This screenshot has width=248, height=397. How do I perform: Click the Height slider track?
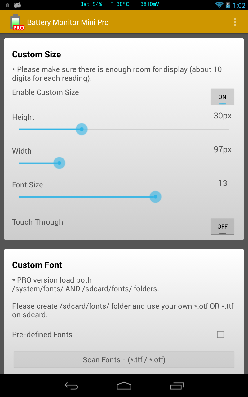click(x=124, y=129)
